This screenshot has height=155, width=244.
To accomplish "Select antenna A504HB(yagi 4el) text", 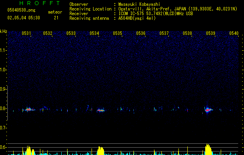I will tap(137, 18).
